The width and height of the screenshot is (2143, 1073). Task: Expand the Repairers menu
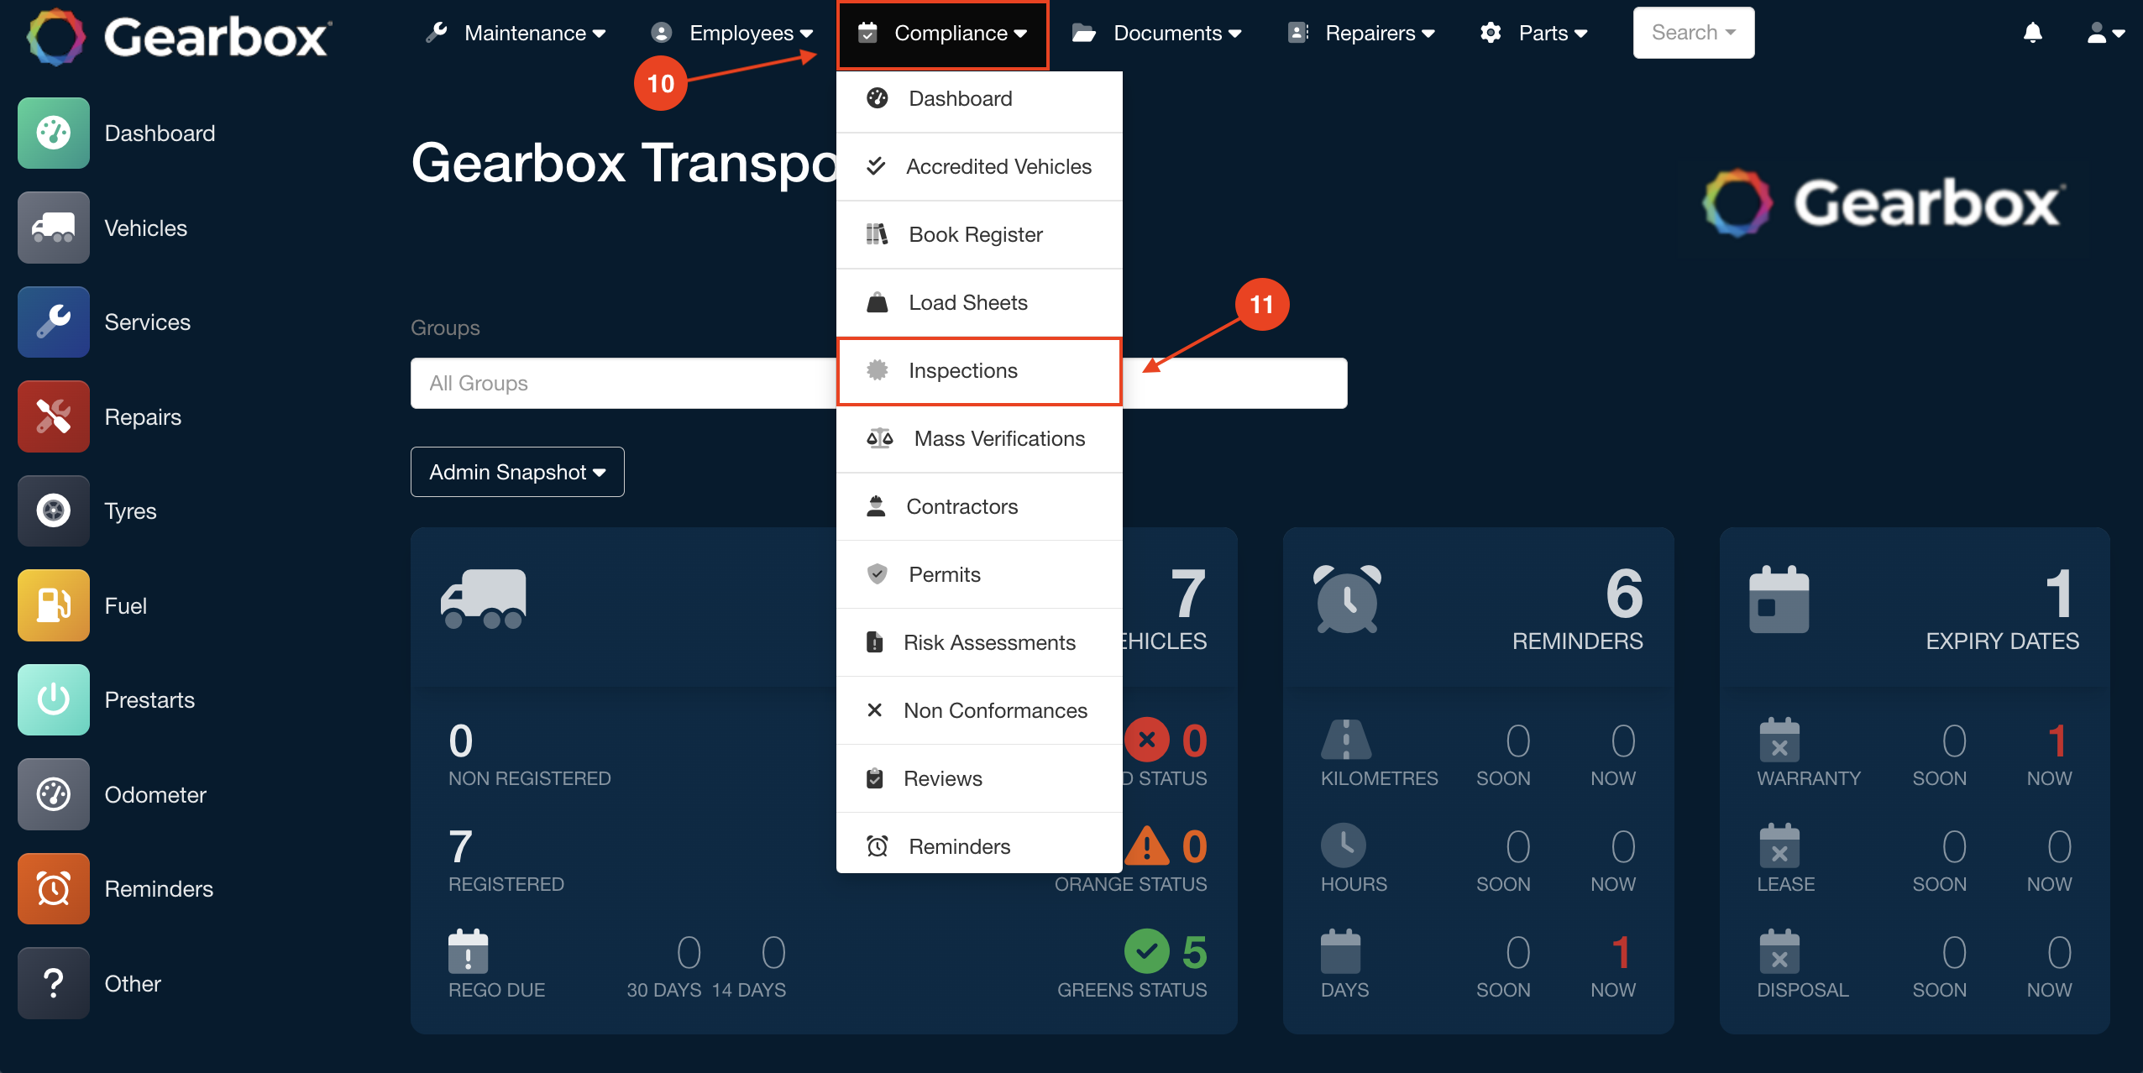pos(1361,33)
